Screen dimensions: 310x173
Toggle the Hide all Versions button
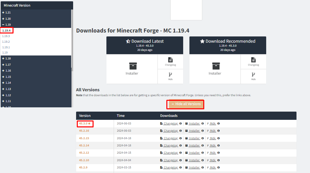click(x=186, y=104)
